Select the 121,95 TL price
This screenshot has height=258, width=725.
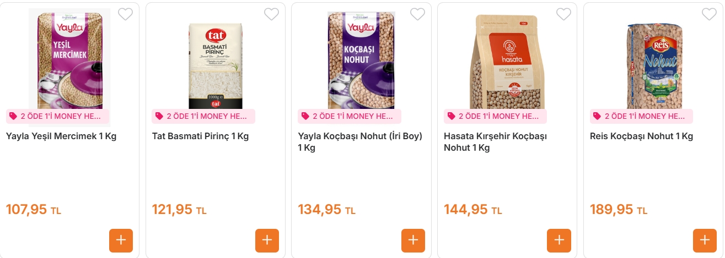point(179,210)
